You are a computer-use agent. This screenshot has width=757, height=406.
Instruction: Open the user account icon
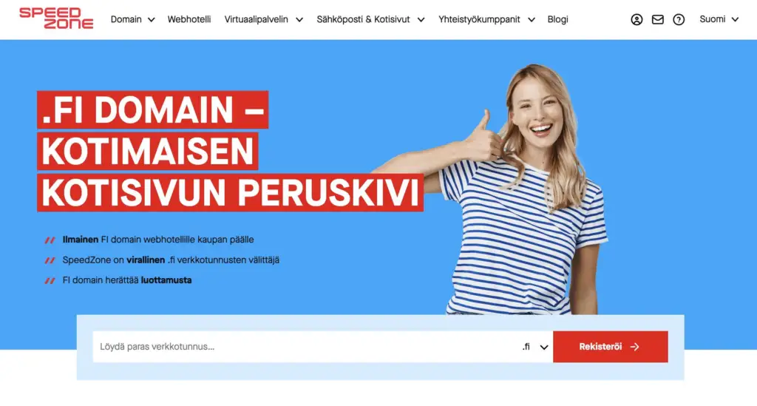coord(637,19)
